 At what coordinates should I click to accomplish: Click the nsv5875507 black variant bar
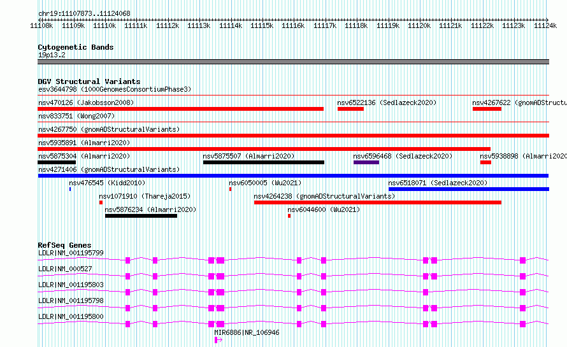[264, 162]
